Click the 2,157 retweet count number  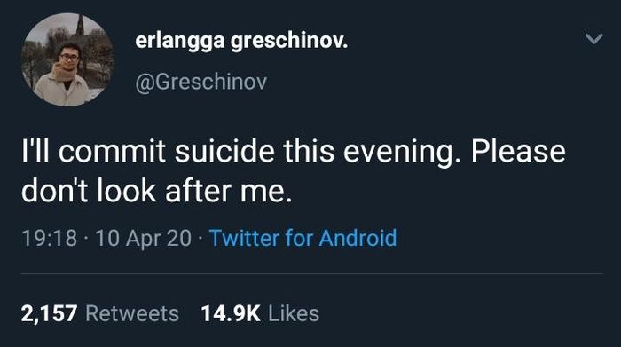[x=49, y=314]
